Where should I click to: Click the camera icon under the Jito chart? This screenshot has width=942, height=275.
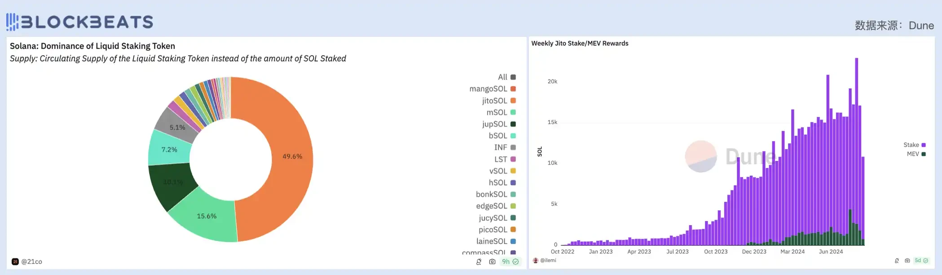click(907, 261)
